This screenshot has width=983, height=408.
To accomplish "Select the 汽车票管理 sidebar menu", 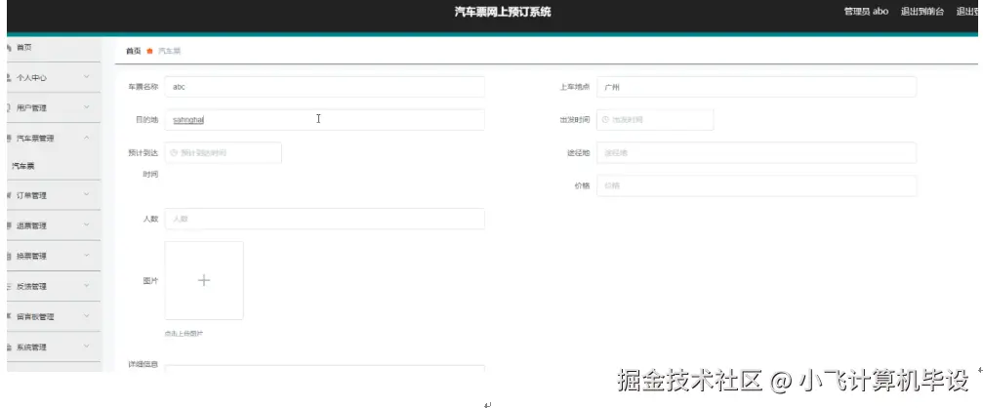I will pos(54,138).
